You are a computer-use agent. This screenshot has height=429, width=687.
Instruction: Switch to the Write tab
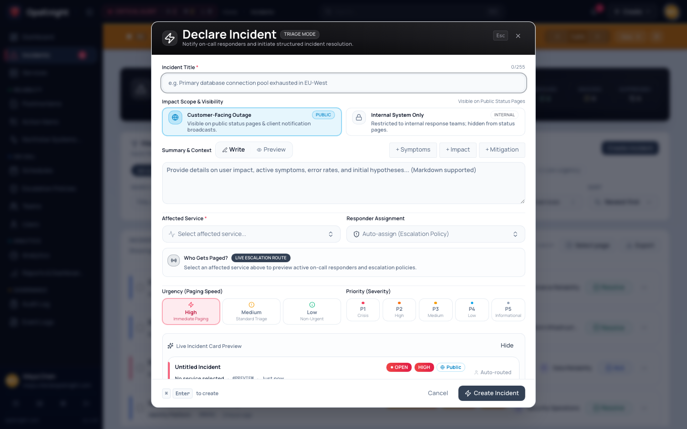[x=233, y=150]
